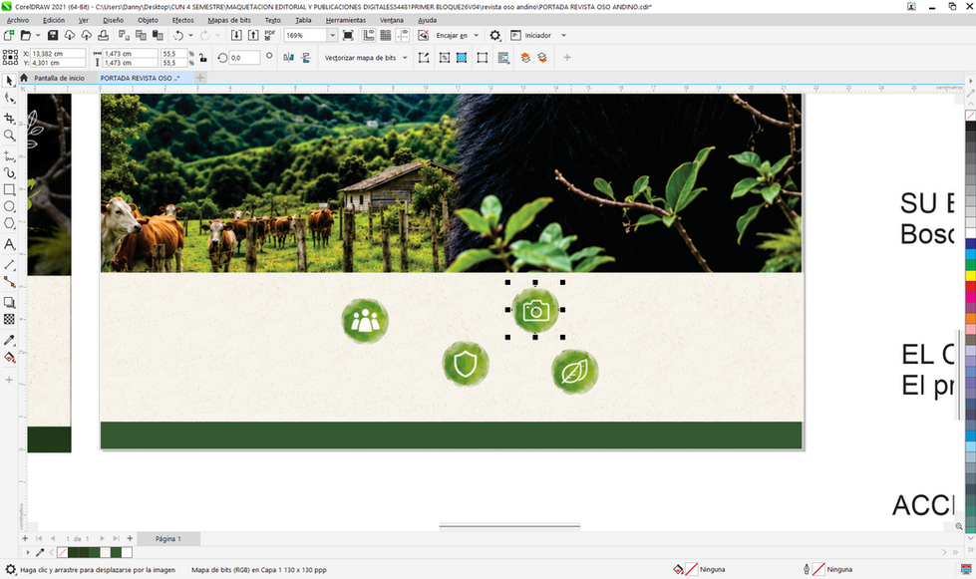Select the Pick tool
This screenshot has width=976, height=579.
9,81
